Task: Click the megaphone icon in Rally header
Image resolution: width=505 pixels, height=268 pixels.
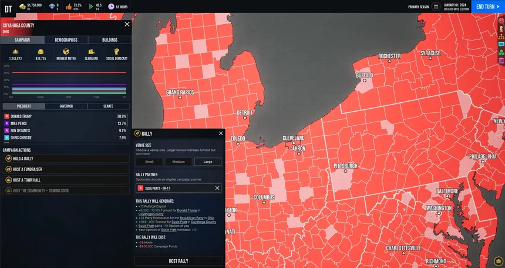Action: (x=137, y=133)
